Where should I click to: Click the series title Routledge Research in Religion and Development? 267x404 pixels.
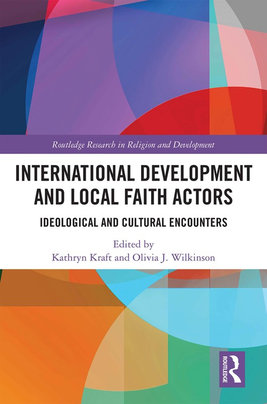coord(133,144)
